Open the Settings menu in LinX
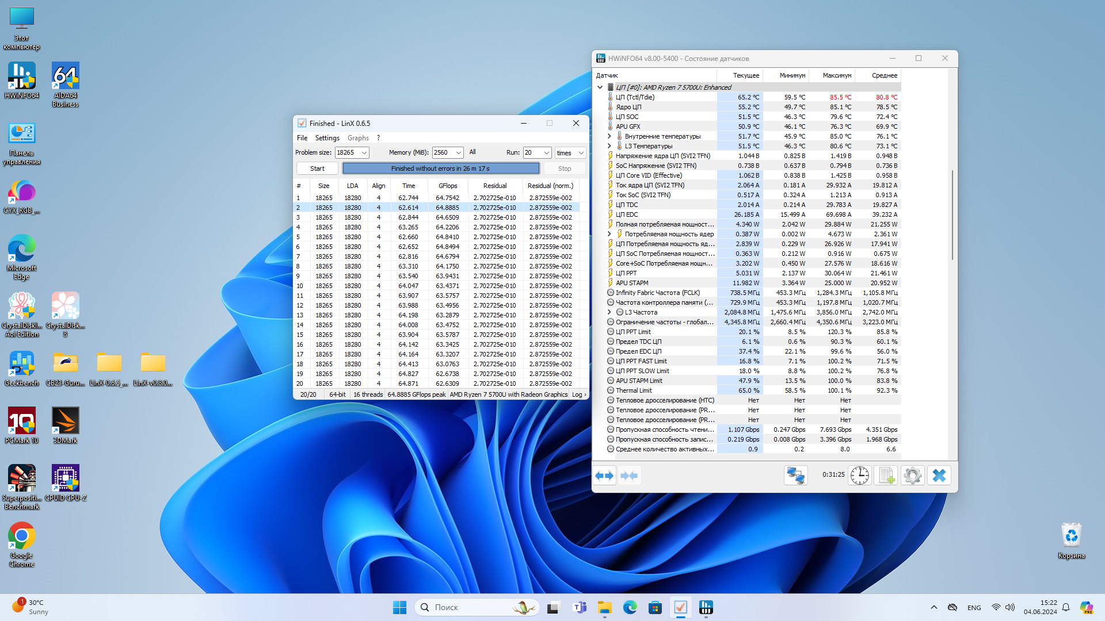Screen dimensions: 1105x621 327,138
